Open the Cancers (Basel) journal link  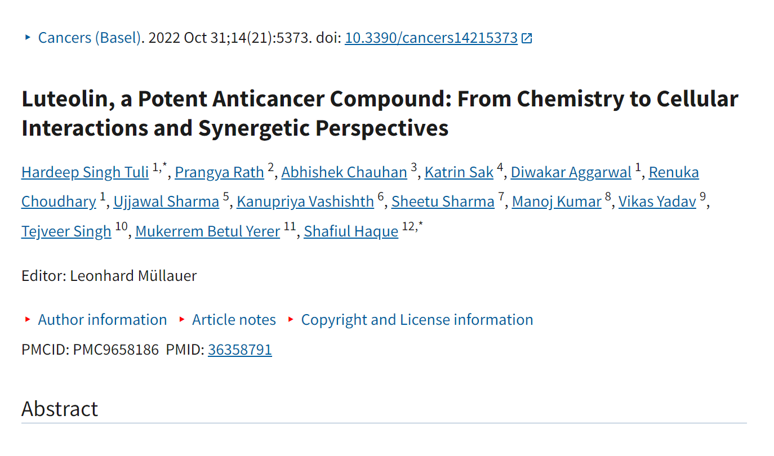coord(89,38)
